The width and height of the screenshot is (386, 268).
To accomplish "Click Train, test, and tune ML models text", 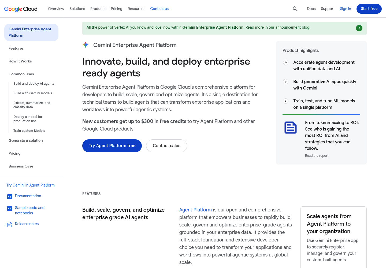I will (x=324, y=104).
